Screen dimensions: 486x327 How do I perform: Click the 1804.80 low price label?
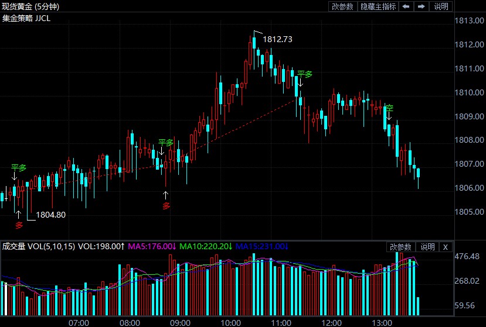point(51,215)
